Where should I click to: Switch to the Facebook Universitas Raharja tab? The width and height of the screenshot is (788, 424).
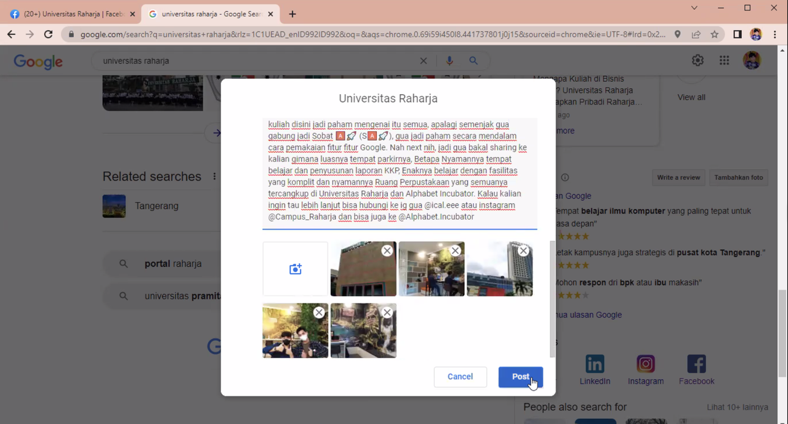tap(72, 14)
